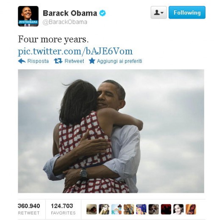Click the rainbow cartoon retweeter avatar
Viewport: 214px width, 220px height.
(117, 209)
